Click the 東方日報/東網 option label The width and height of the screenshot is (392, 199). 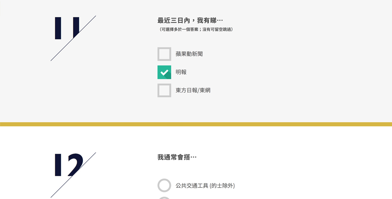[x=193, y=91]
